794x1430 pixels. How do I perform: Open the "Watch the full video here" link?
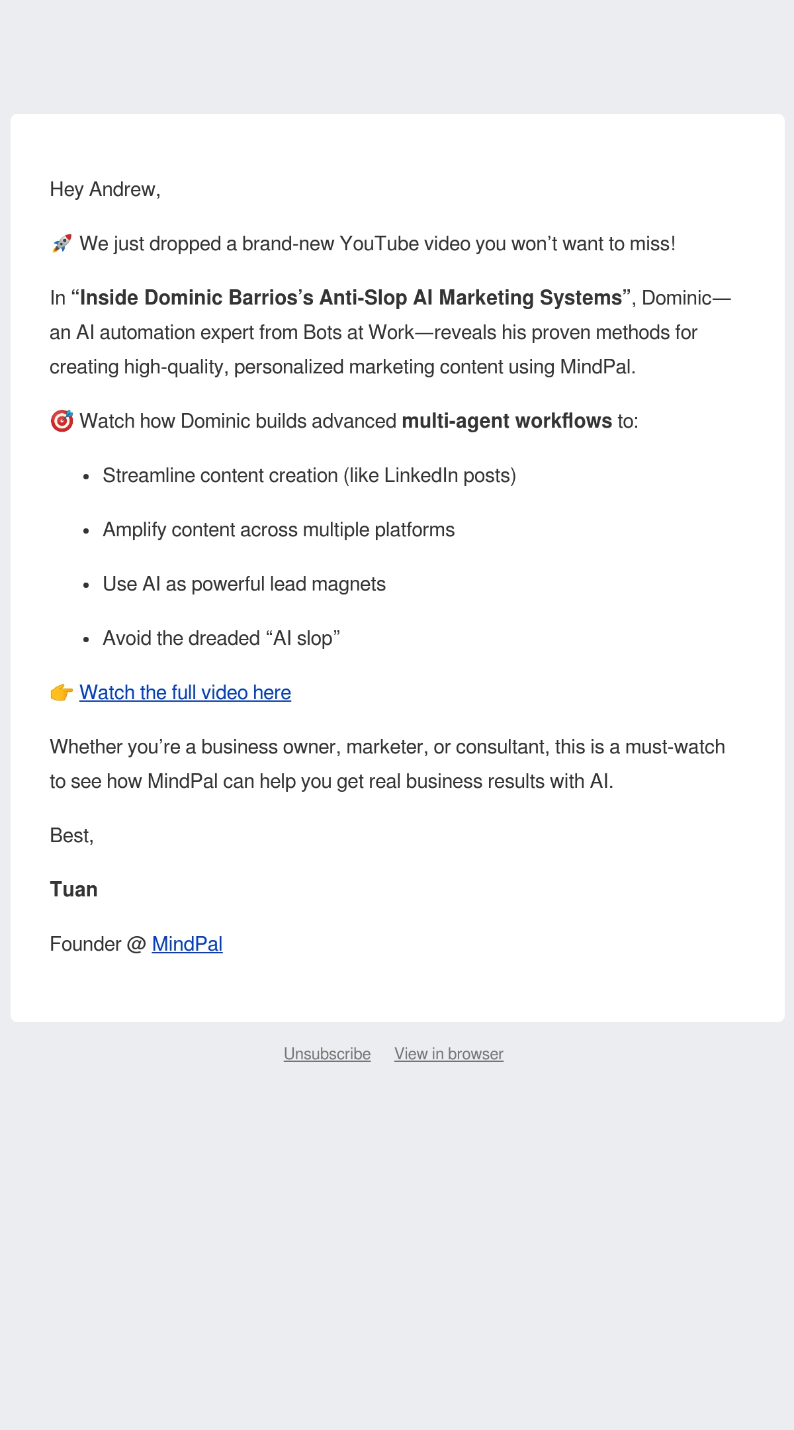[x=185, y=692]
